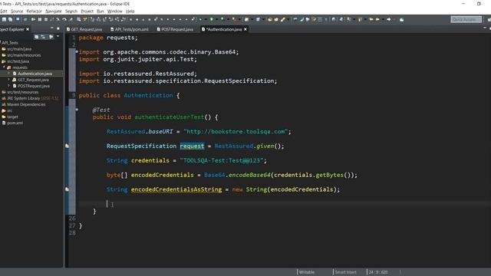Viewport: 491px width, 276px height.
Task: Select API_Tests project root in explorer
Action: click(10, 43)
